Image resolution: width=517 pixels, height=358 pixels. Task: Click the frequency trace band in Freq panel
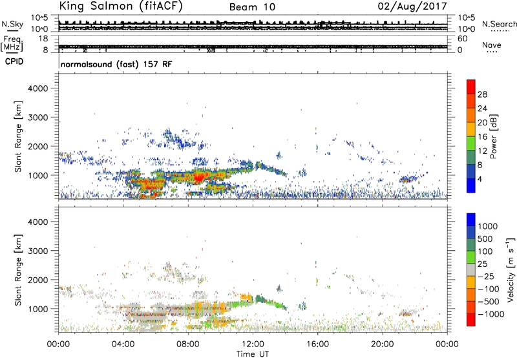click(x=253, y=47)
